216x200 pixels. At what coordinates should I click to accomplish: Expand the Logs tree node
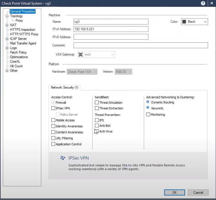(7, 48)
